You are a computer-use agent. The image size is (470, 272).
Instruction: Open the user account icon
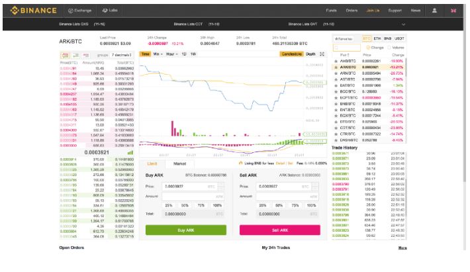434,11
